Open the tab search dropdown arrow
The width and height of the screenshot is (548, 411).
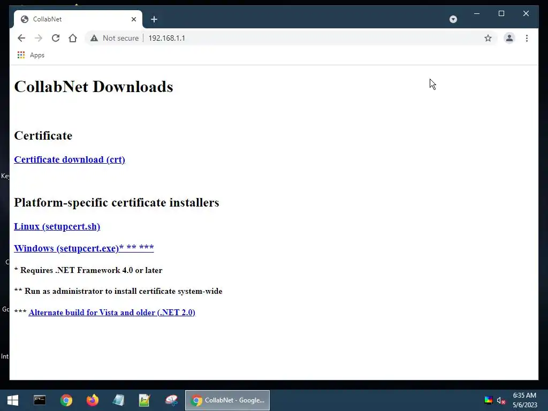tap(453, 19)
